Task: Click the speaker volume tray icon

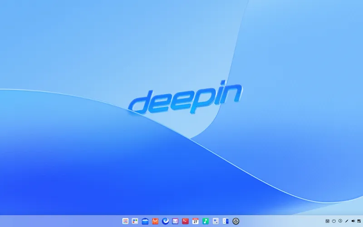Action: (353, 221)
